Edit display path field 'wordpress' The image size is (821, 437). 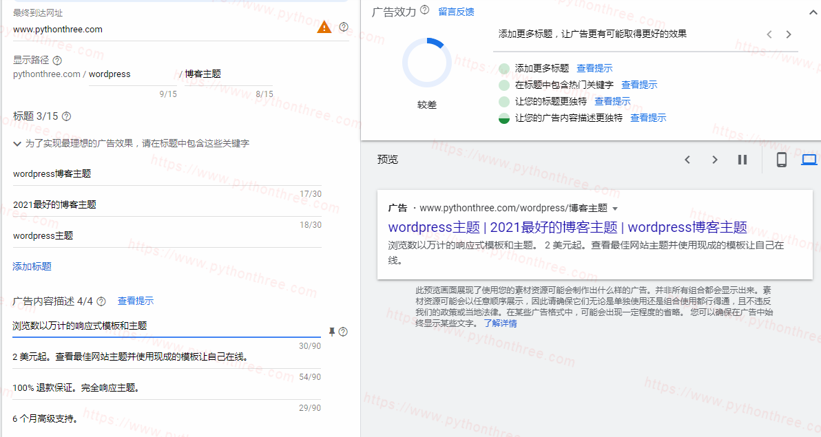coord(132,74)
